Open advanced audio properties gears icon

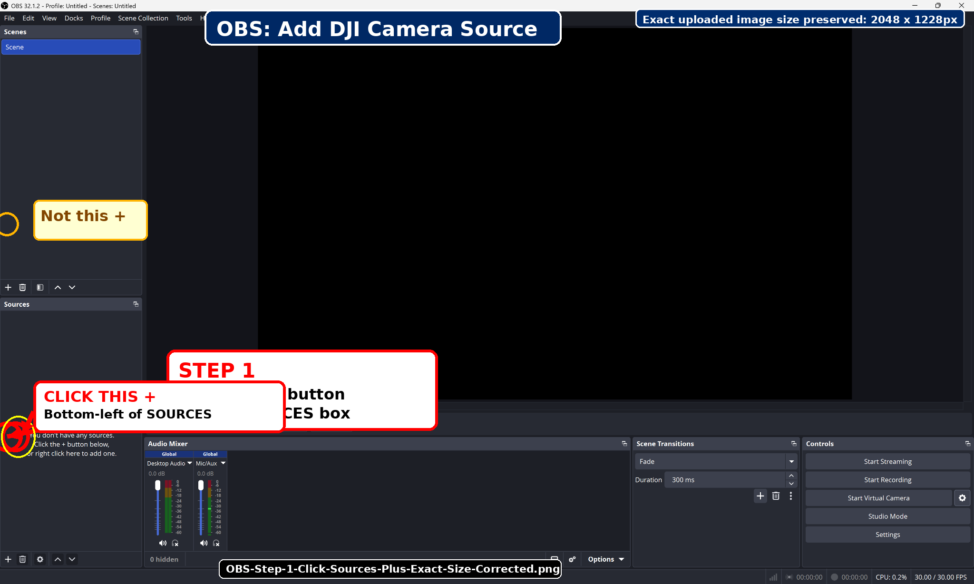point(572,559)
